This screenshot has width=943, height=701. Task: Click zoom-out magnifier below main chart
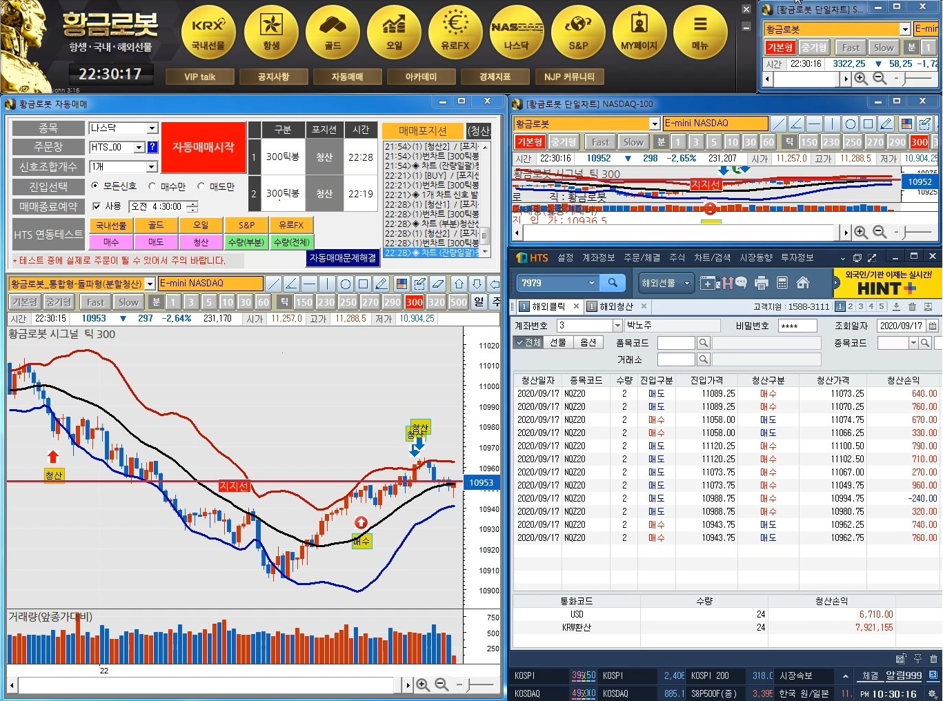(441, 684)
